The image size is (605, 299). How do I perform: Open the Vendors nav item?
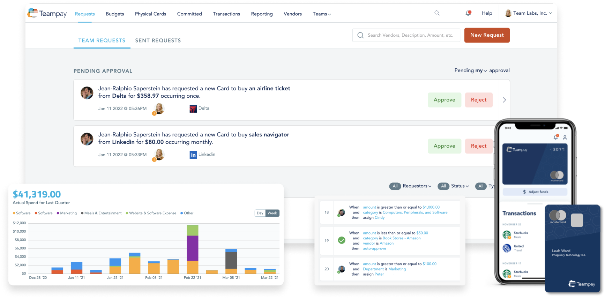[x=293, y=14]
